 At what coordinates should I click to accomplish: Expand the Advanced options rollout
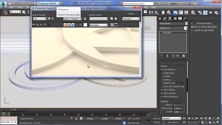point(204,23)
